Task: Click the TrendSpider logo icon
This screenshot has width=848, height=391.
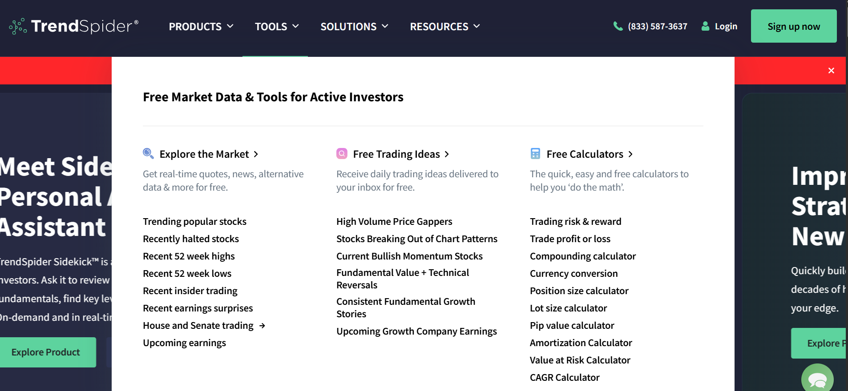Action: point(18,26)
